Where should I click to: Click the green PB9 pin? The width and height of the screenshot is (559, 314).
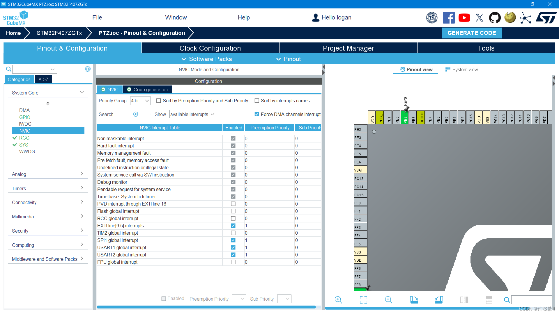click(405, 117)
